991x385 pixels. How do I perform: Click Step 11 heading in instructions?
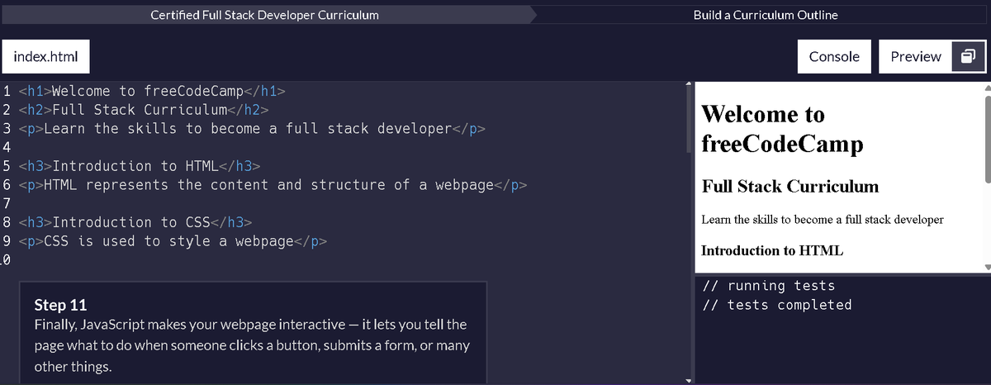[60, 305]
